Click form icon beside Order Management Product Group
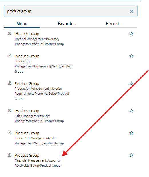 10,111
